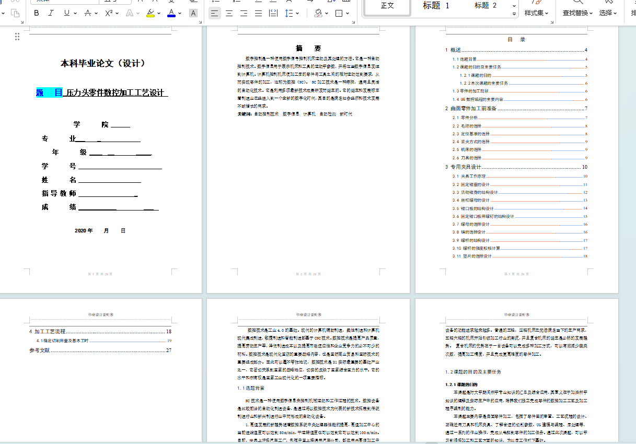The height and width of the screenshot is (444, 636).
Task: Click the 目 录 heading
Action: click(516, 39)
